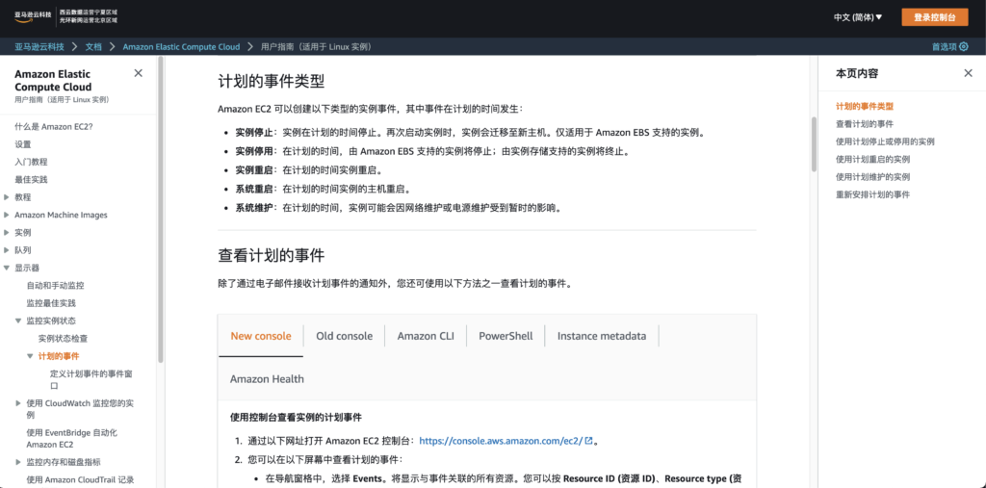
Task: Open the Instance metadata tab
Action: pos(601,336)
